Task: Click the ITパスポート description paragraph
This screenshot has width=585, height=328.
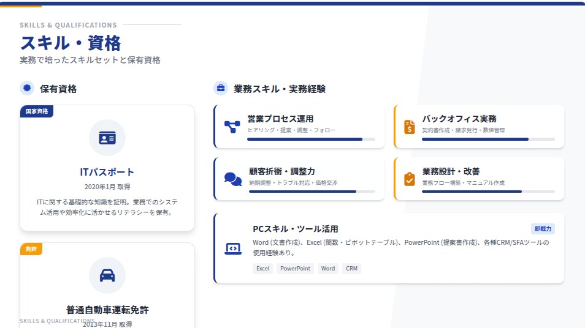Action: (x=107, y=207)
